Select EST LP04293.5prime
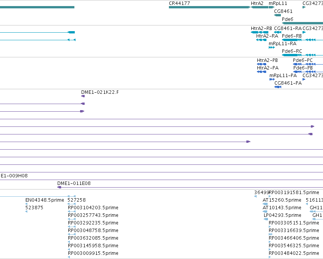Screen dimensions: 323x259 point(282,215)
